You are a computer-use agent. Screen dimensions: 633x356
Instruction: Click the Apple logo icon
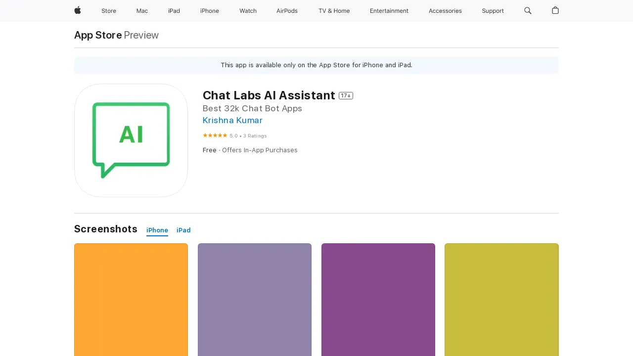tap(77, 11)
